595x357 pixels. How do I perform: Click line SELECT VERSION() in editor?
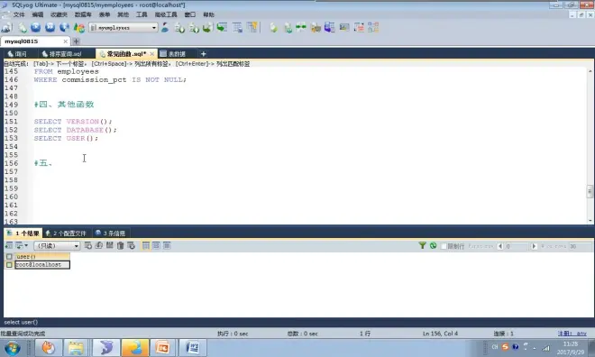73,122
